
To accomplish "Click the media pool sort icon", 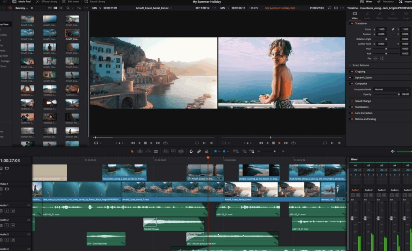I will tap(79, 8).
